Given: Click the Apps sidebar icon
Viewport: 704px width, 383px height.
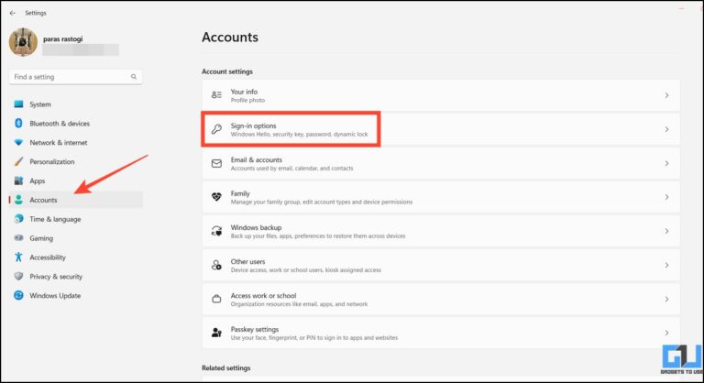Looking at the screenshot, I should coord(18,181).
